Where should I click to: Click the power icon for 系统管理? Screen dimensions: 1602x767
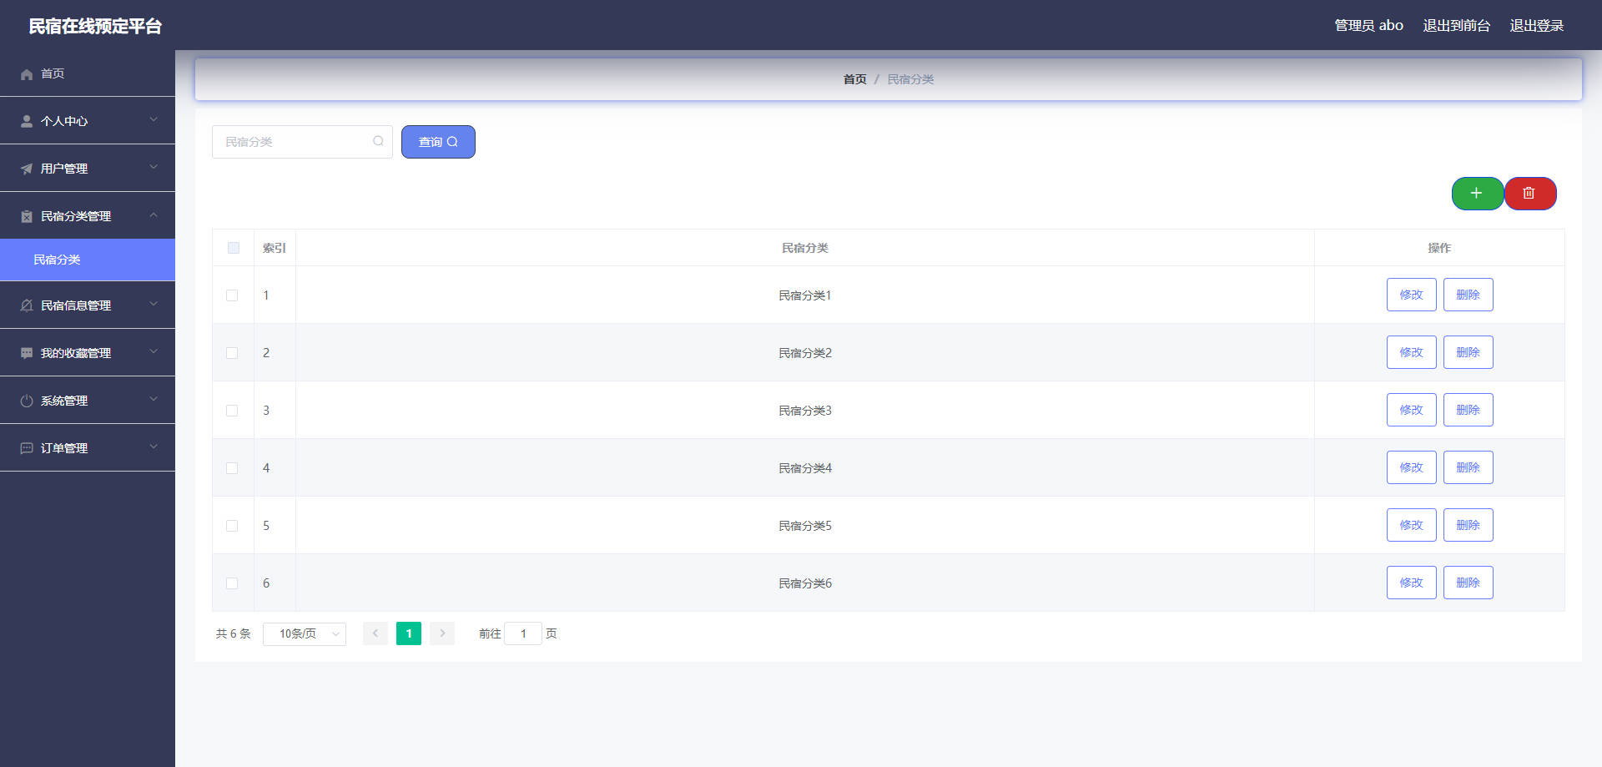pyautogui.click(x=27, y=401)
